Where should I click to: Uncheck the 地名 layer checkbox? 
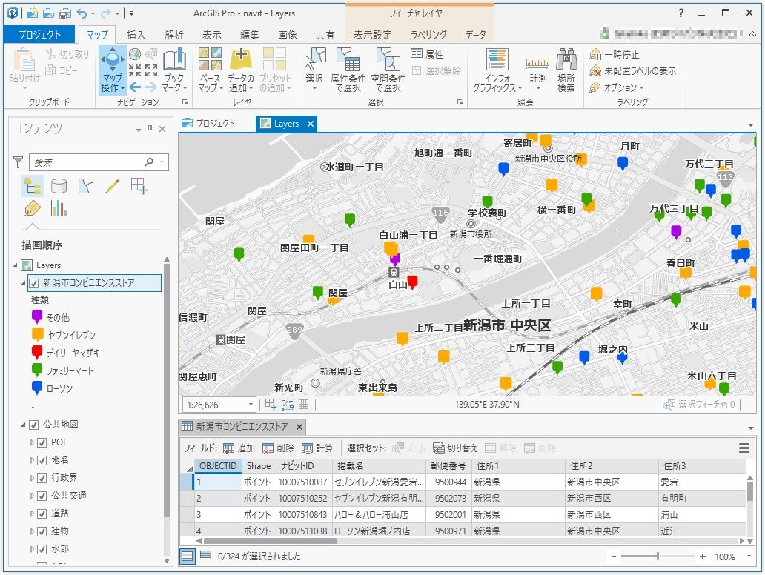[42, 460]
